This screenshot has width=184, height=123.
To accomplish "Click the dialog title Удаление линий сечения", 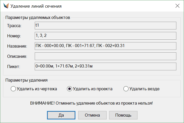I will click(x=36, y=6).
